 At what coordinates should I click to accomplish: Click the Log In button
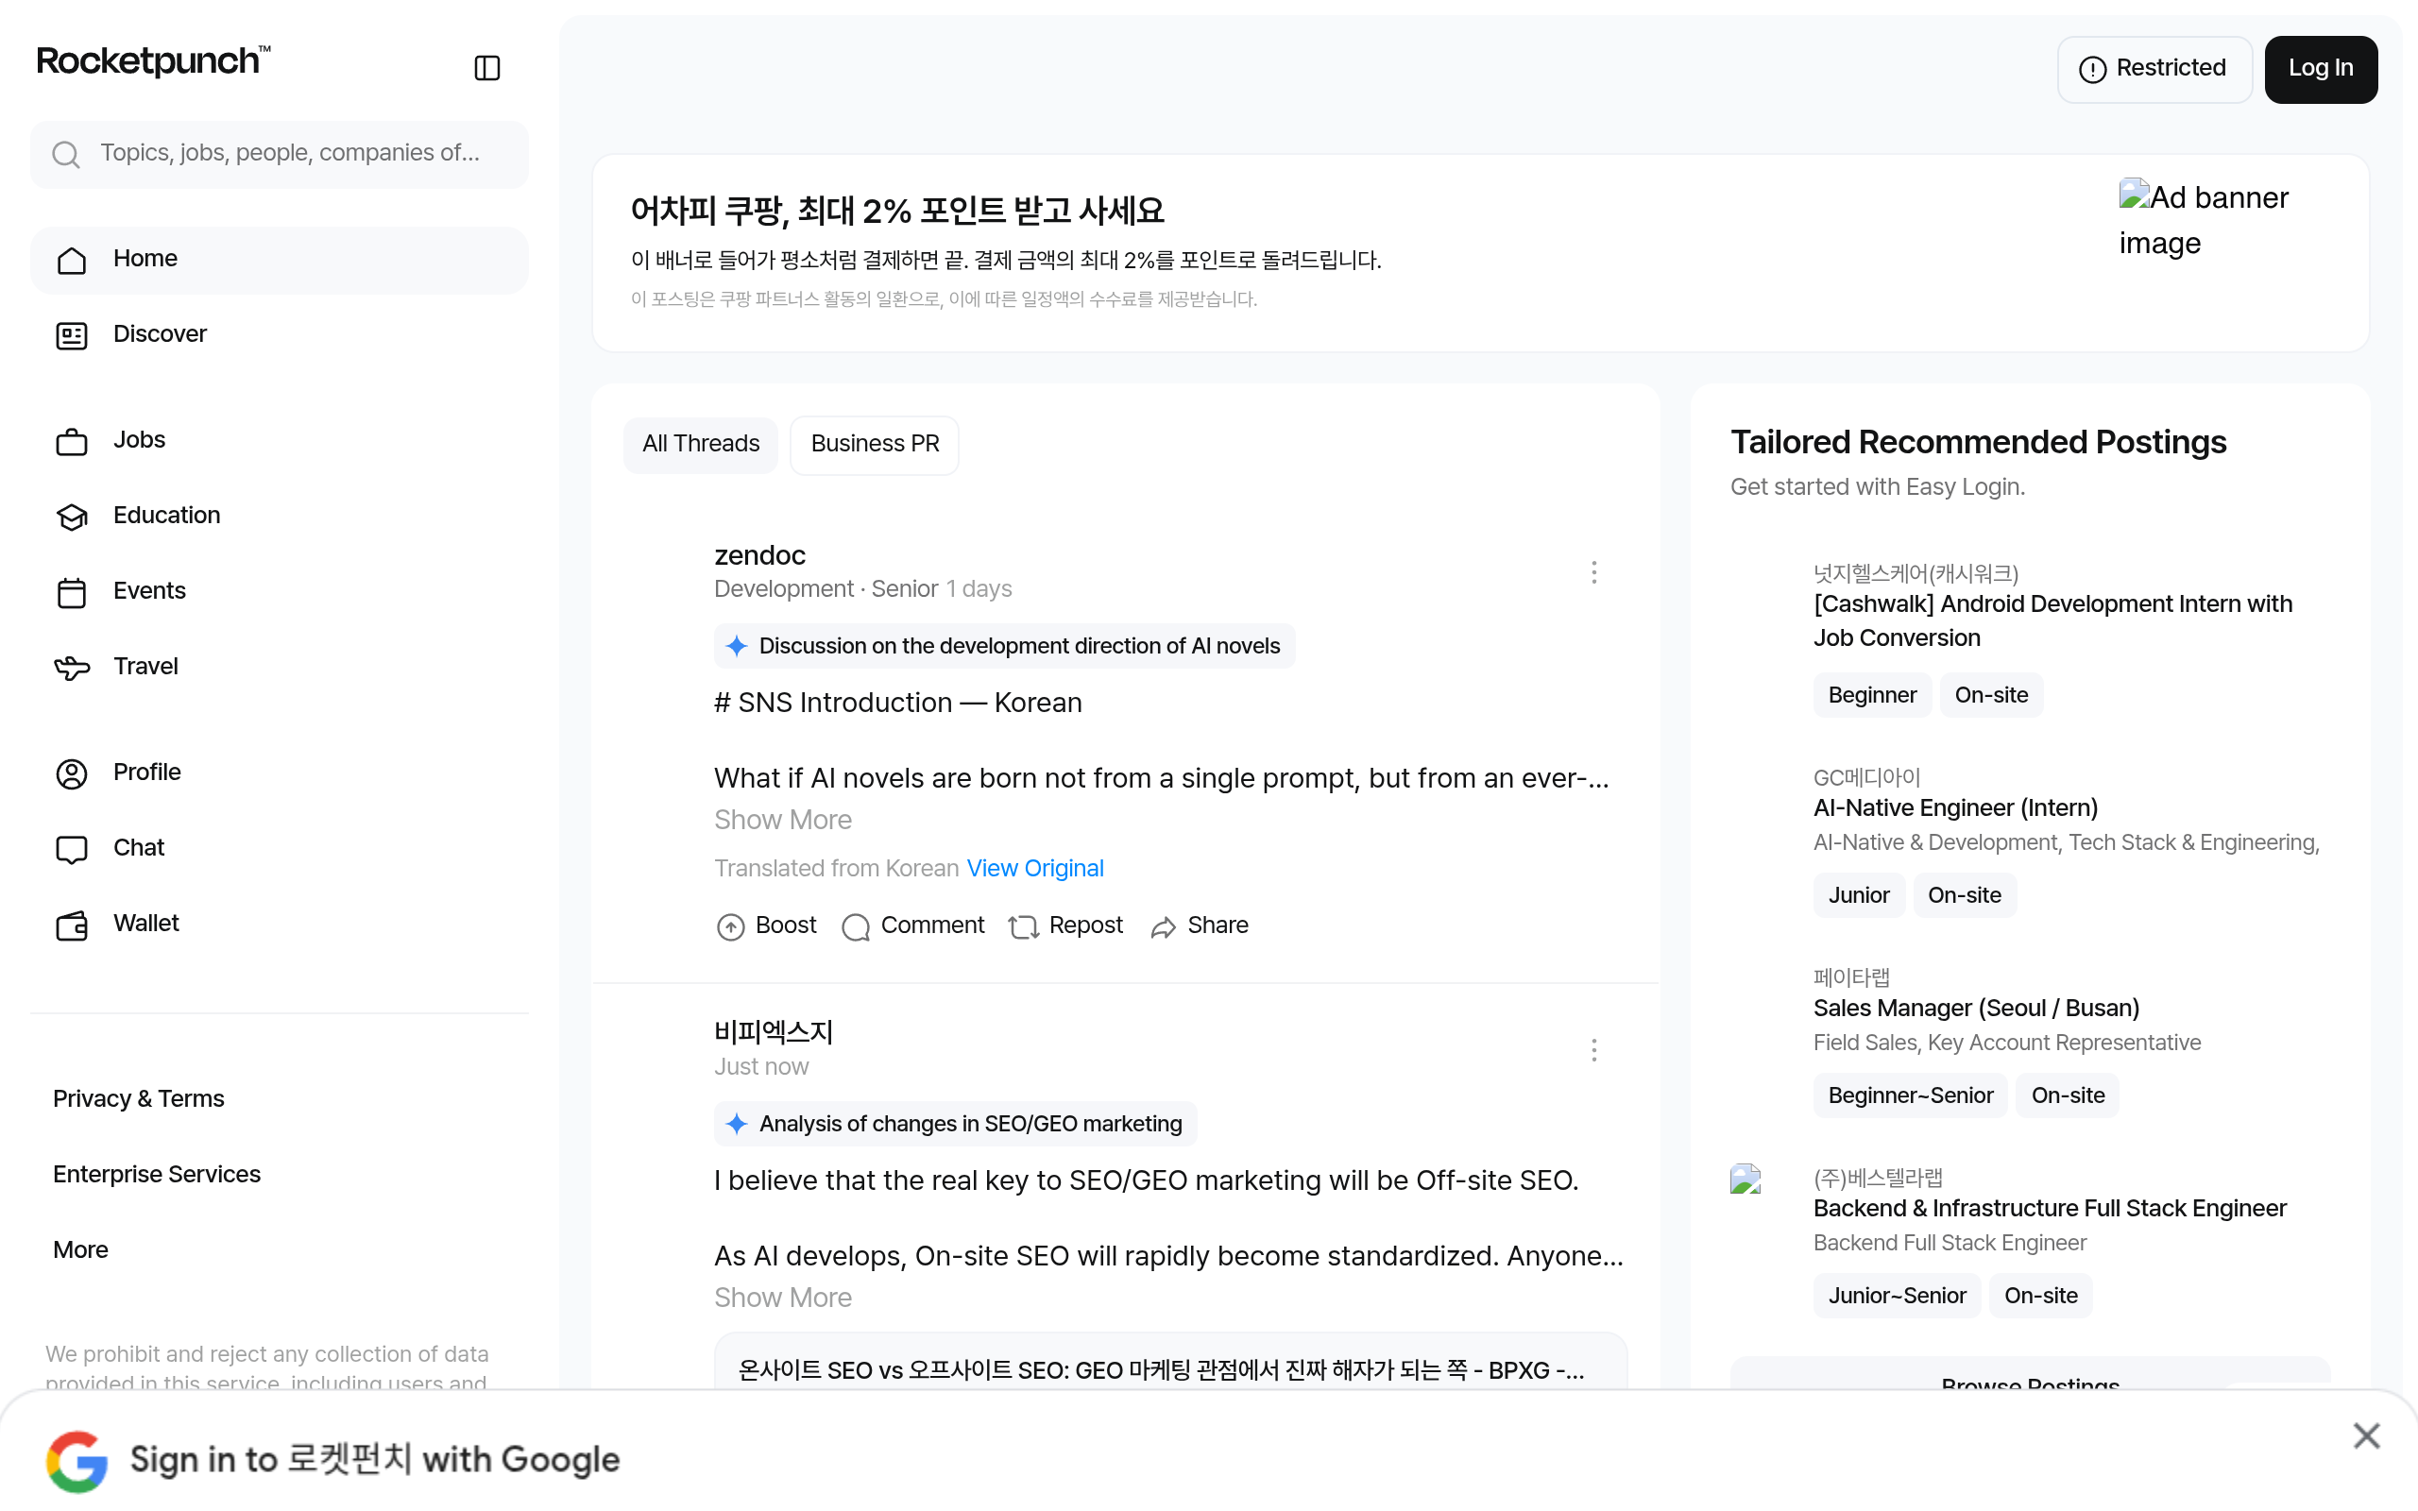click(x=2320, y=69)
